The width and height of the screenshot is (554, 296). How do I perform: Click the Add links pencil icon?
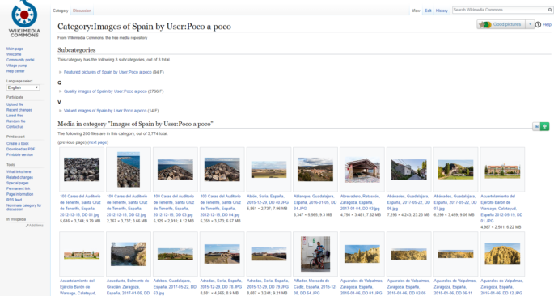point(27,226)
